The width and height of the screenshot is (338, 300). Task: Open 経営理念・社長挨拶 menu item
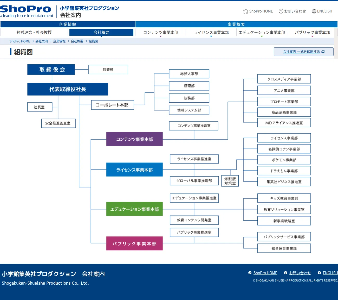tap(34, 33)
